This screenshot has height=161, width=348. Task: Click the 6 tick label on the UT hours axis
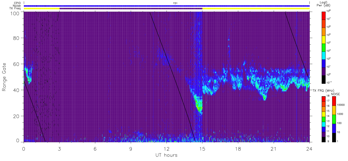click(95, 149)
